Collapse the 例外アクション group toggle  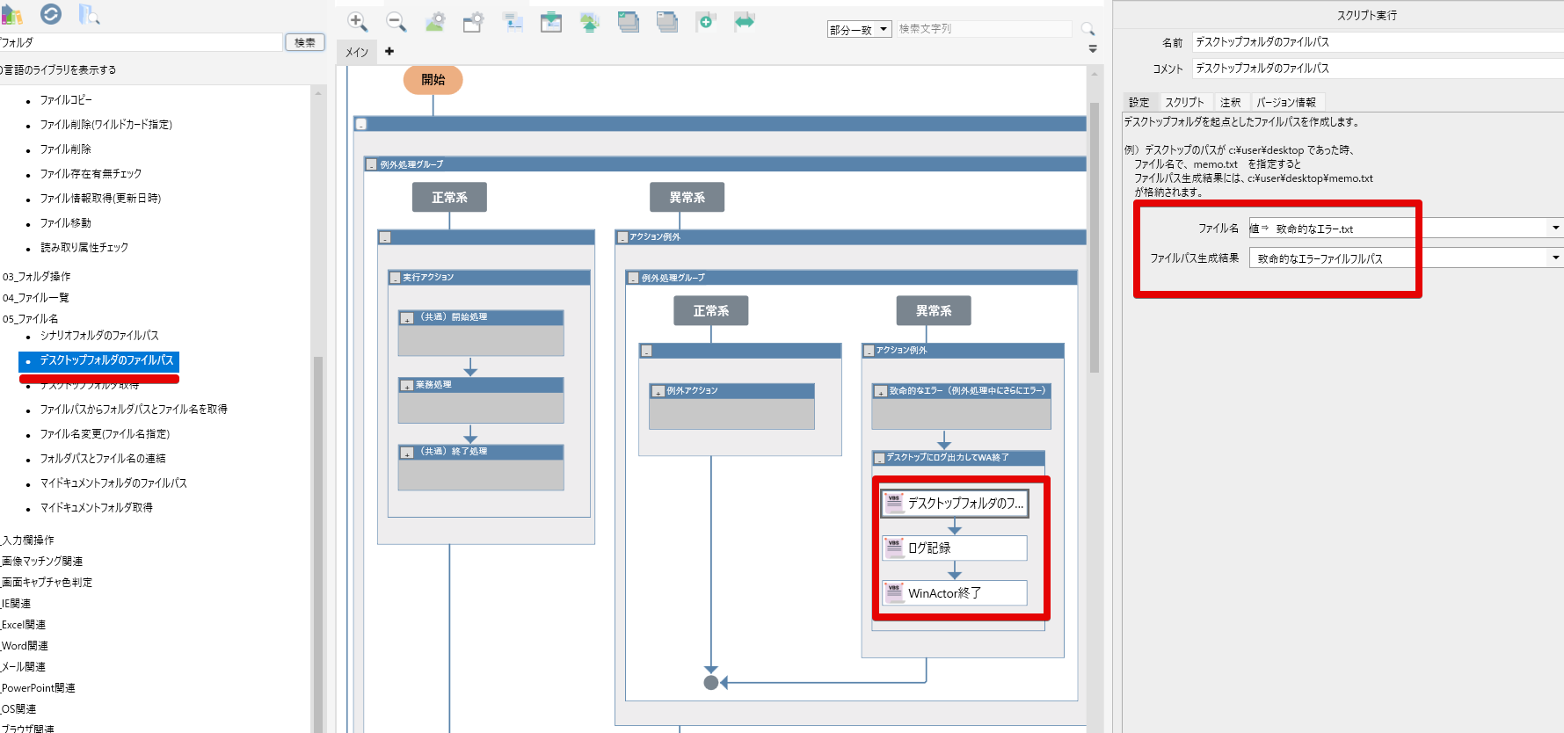pos(658,392)
